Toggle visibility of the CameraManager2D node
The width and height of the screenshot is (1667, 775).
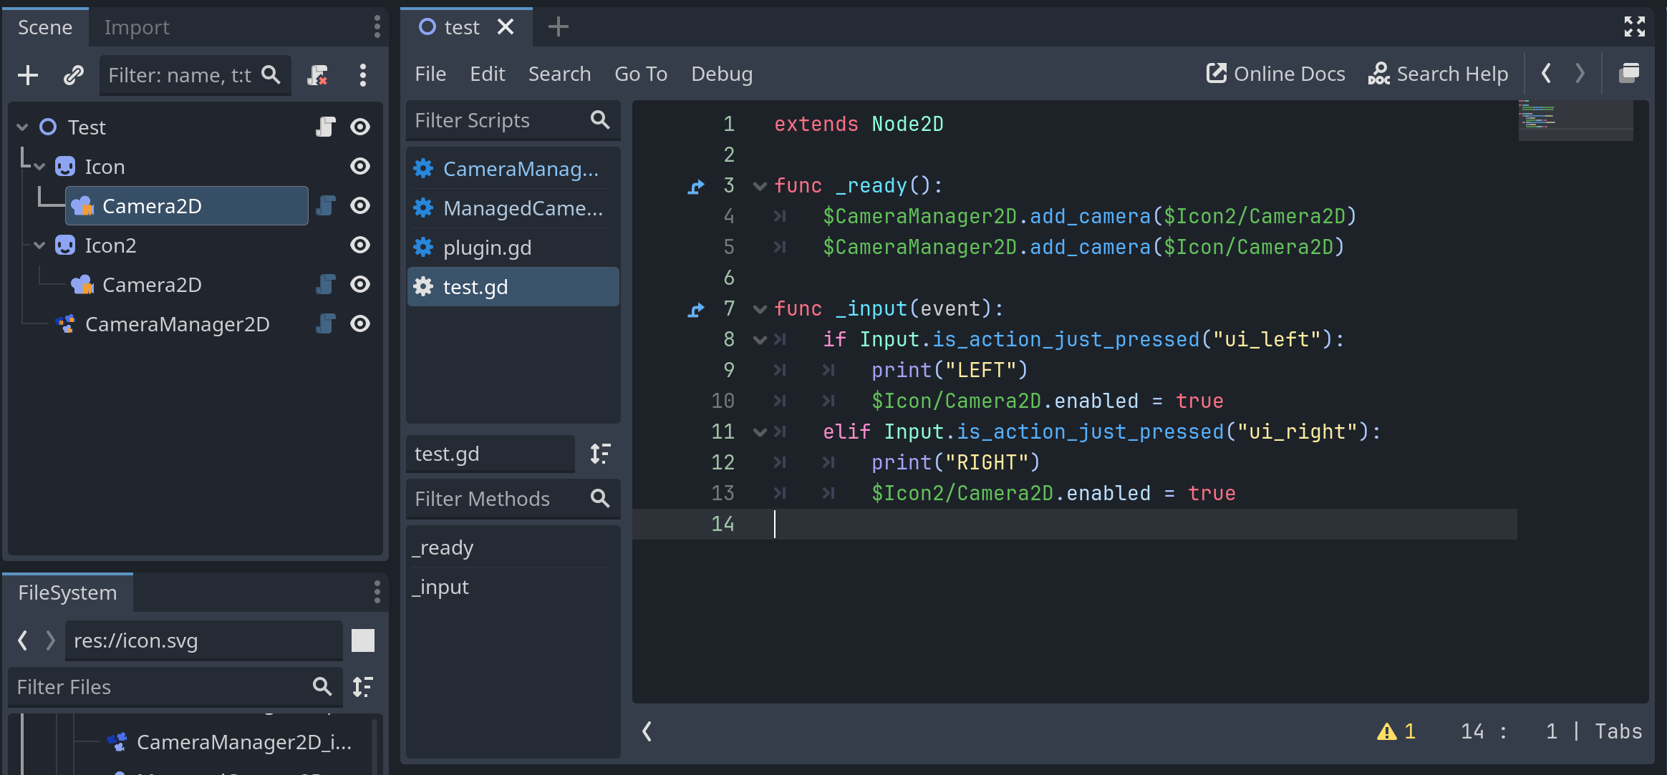360,324
